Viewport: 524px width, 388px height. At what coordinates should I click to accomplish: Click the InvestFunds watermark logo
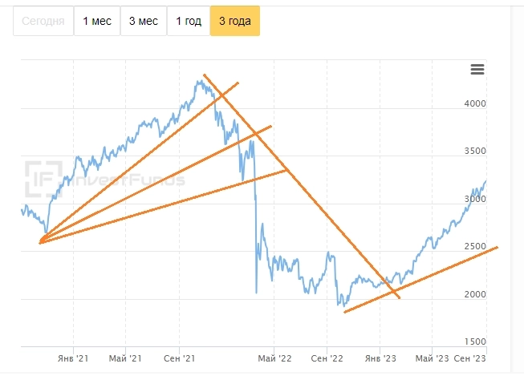[x=43, y=179]
